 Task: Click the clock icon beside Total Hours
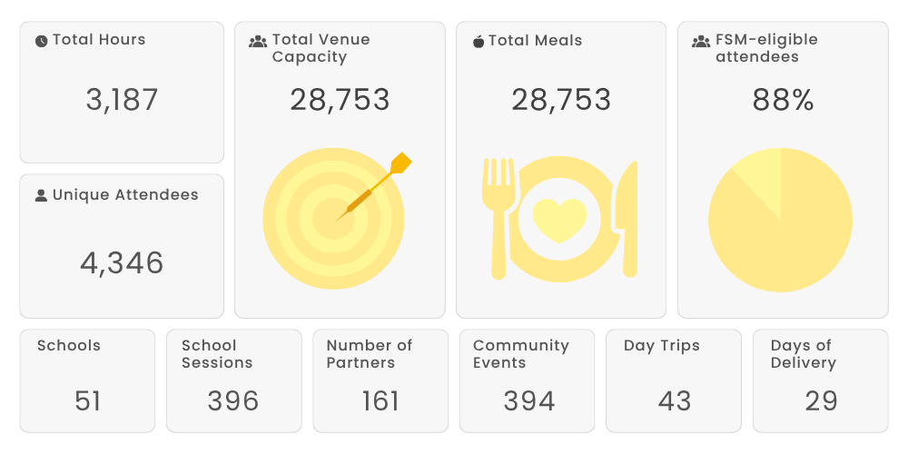point(42,41)
